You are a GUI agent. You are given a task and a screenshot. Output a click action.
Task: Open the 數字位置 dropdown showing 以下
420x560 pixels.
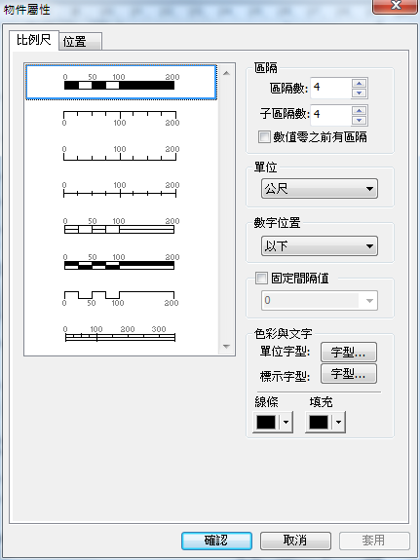tap(320, 245)
